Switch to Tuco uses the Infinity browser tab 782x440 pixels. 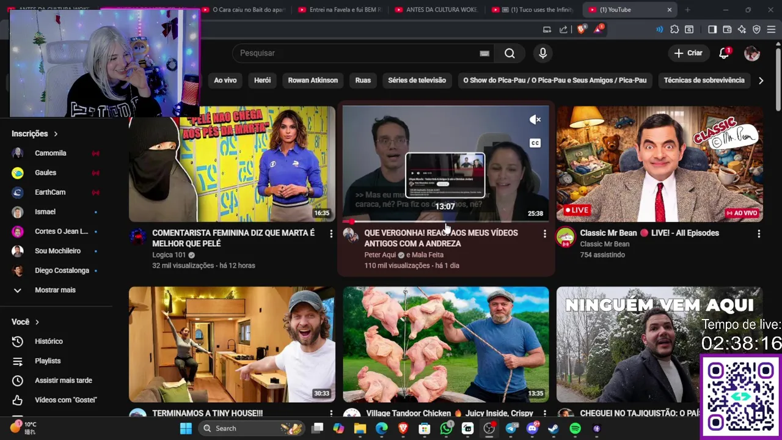[x=533, y=10]
